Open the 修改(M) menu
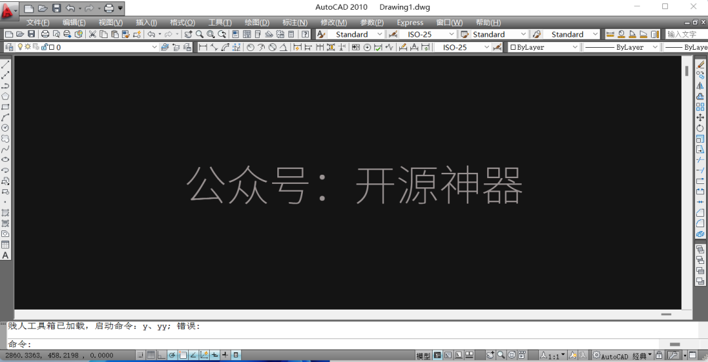This screenshot has height=362, width=708. coord(334,22)
